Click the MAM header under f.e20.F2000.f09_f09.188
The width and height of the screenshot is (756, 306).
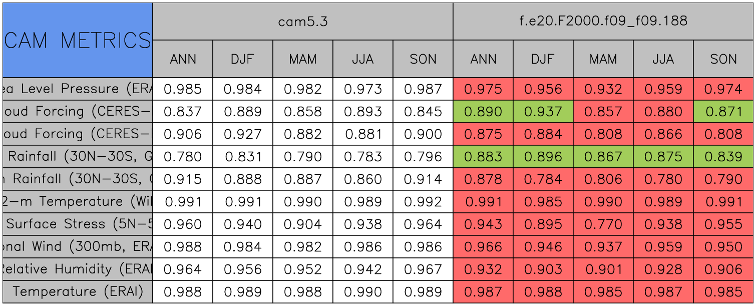(x=603, y=59)
